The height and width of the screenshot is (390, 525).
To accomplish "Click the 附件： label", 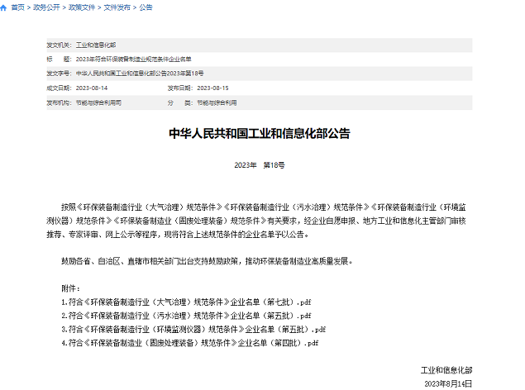I will click(70, 288).
